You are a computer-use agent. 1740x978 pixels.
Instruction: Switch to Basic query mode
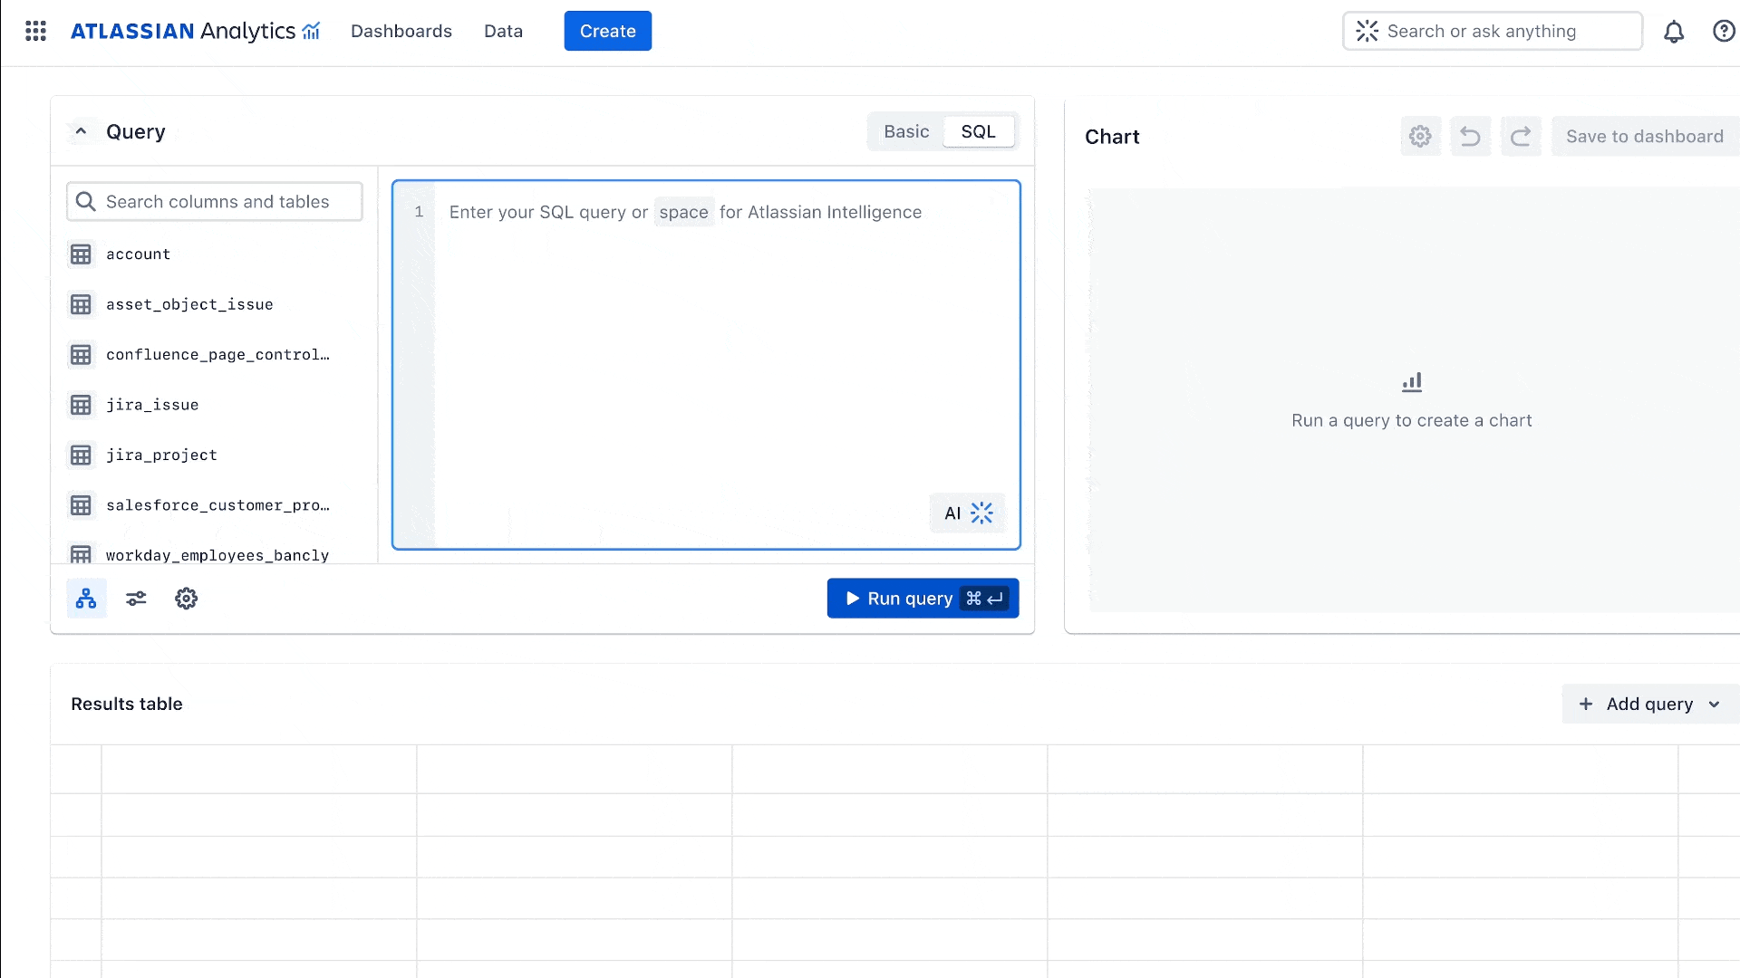(x=906, y=131)
